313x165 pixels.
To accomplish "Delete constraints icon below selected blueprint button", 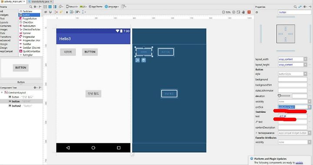I will click(x=137, y=60).
